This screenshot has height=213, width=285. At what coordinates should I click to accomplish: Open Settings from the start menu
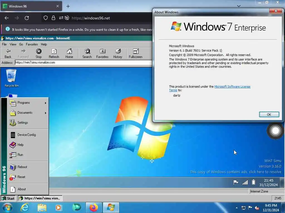[x=28, y=123]
